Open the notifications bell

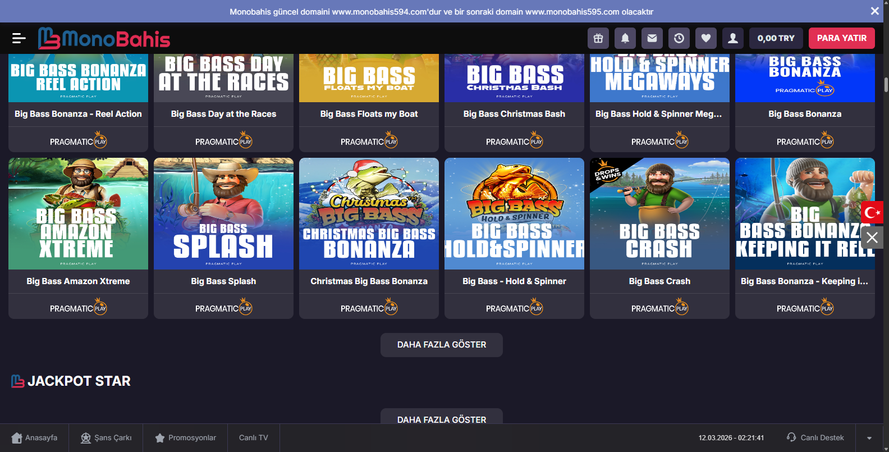[625, 38]
